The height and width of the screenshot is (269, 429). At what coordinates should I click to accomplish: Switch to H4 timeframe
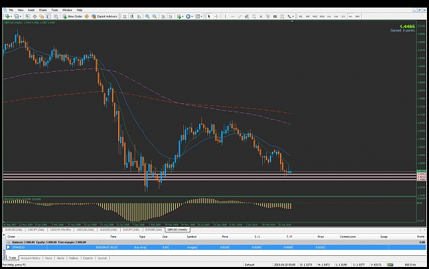coord(336,16)
